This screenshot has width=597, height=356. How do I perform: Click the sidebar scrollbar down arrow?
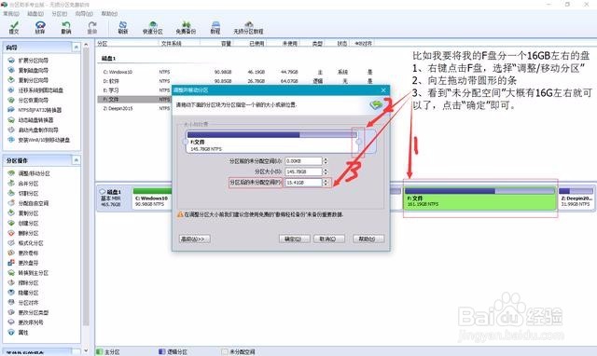(x=86, y=350)
